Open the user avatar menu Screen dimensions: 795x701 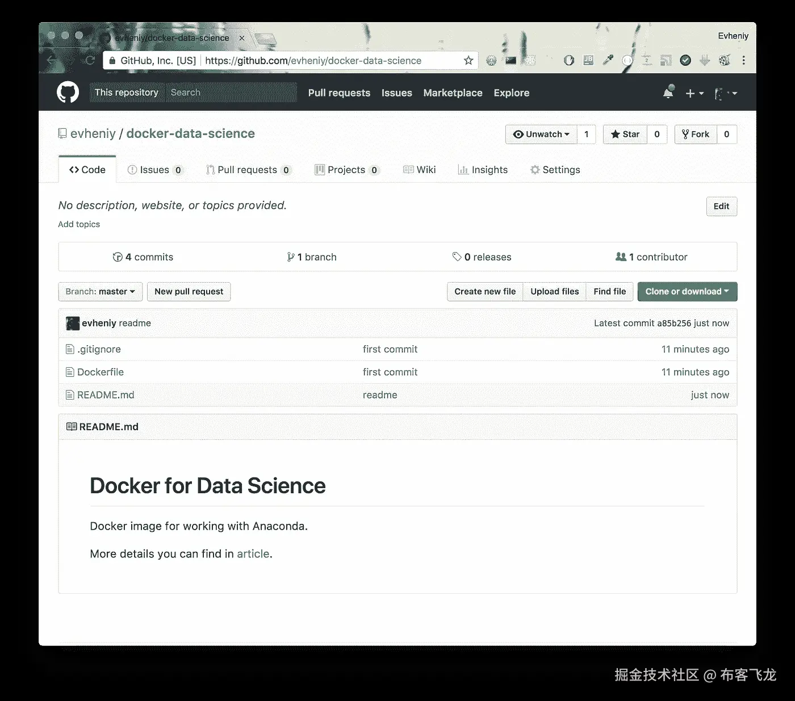tap(725, 93)
